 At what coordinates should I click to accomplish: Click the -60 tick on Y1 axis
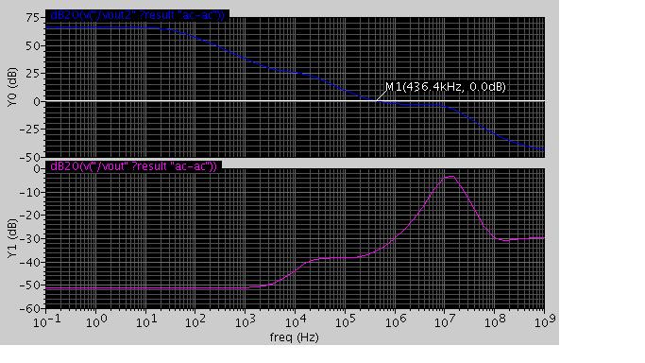click(x=32, y=308)
